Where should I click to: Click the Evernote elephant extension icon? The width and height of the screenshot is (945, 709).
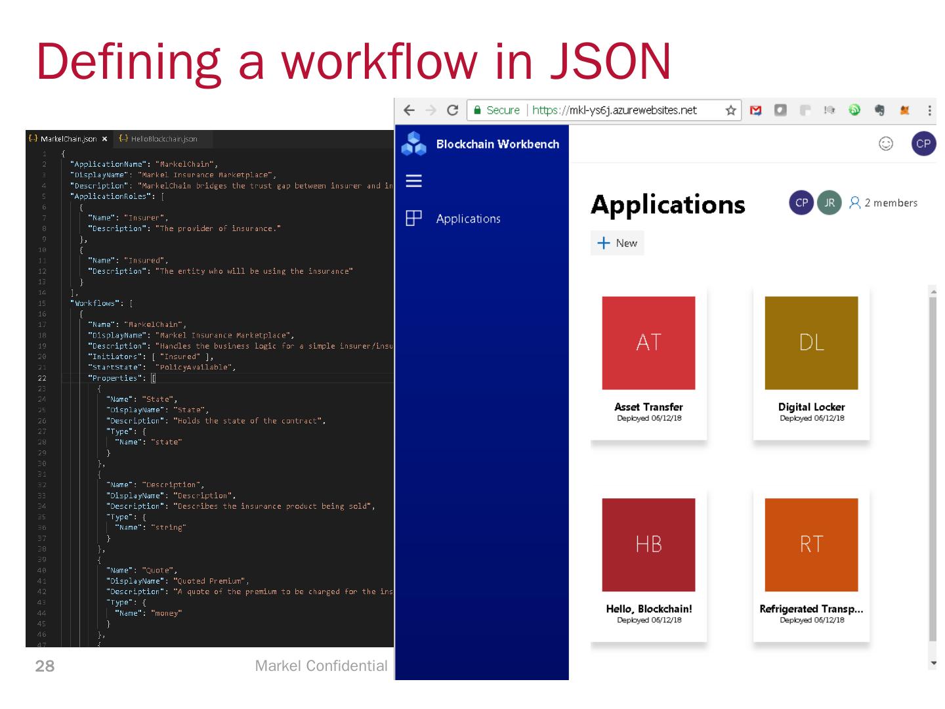point(879,110)
